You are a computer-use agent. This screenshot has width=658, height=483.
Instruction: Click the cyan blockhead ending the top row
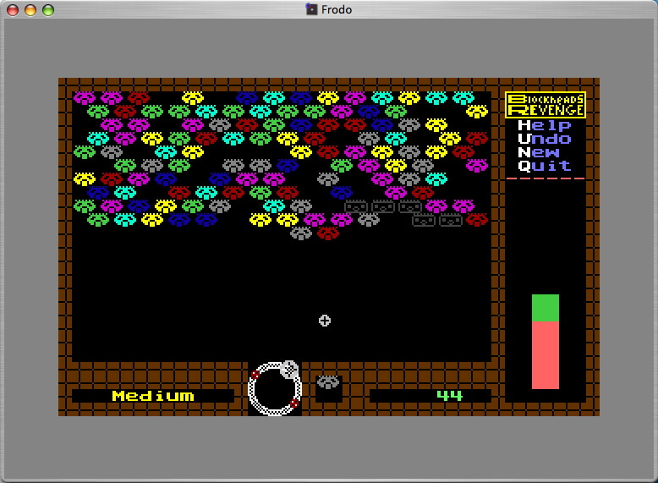pos(463,98)
